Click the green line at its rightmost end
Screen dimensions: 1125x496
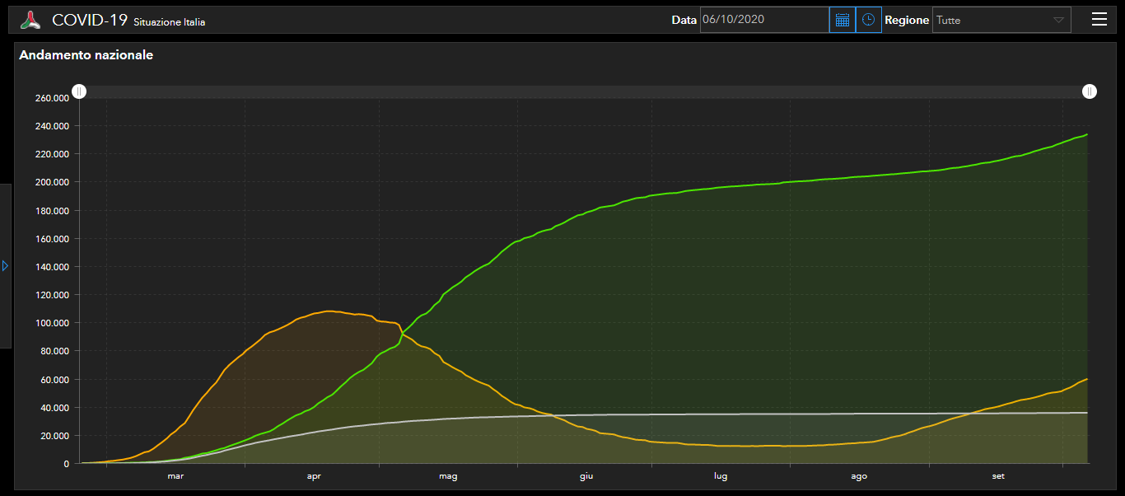pos(1087,134)
